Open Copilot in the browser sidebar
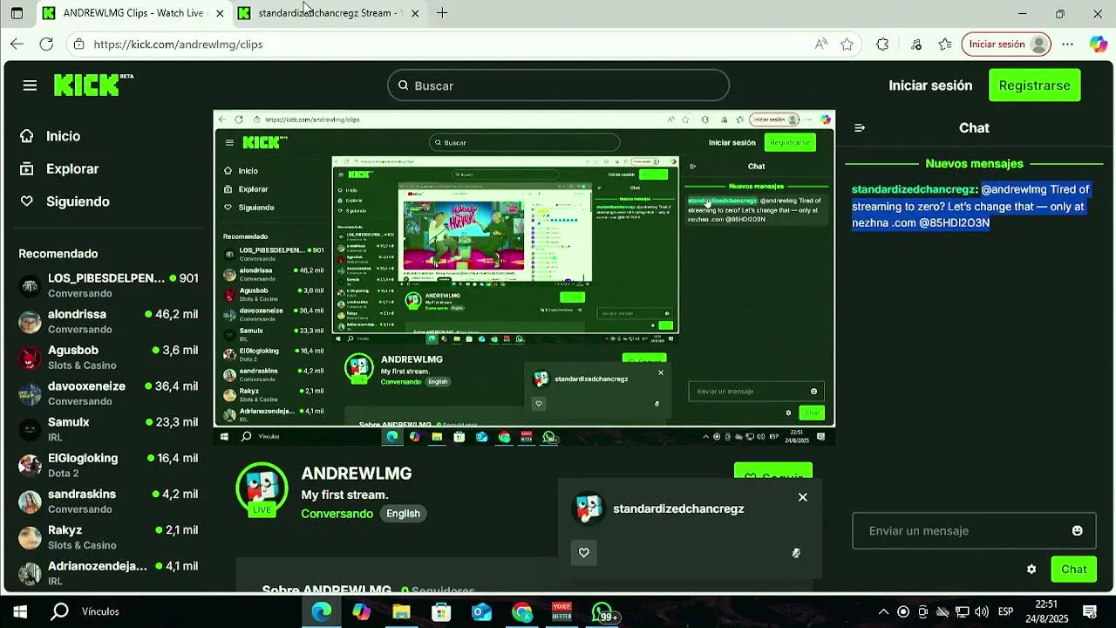The height and width of the screenshot is (628, 1116). (x=1098, y=44)
